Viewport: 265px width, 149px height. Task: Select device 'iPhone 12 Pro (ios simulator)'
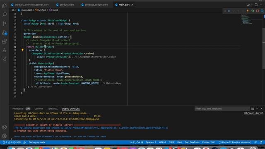[235, 142]
